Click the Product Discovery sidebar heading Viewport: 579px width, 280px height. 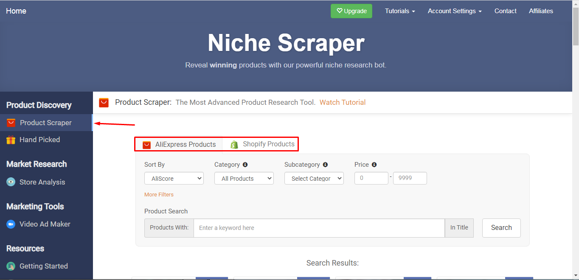39,105
